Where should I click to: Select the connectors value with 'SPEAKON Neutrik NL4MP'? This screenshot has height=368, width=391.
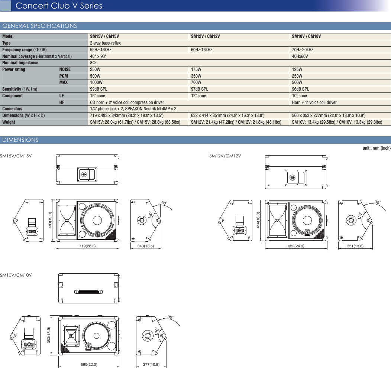[133, 109]
